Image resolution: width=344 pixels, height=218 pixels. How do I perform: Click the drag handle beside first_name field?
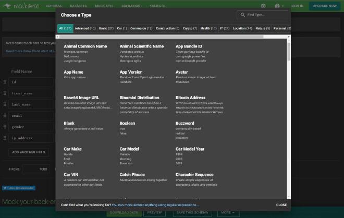tap(5, 93)
